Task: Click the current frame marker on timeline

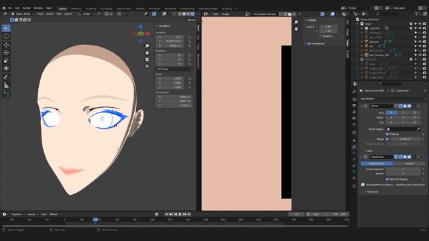Action: coord(95,220)
